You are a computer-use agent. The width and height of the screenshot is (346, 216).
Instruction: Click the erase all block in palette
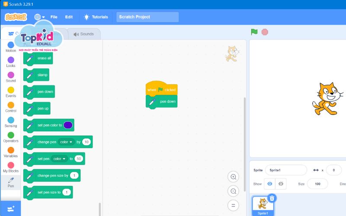[38, 58]
